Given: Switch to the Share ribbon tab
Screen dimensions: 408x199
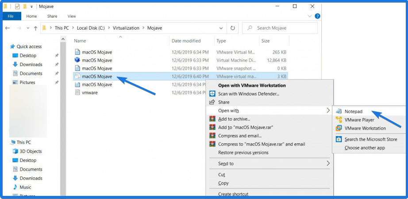Looking at the screenshot, I should (x=52, y=16).
